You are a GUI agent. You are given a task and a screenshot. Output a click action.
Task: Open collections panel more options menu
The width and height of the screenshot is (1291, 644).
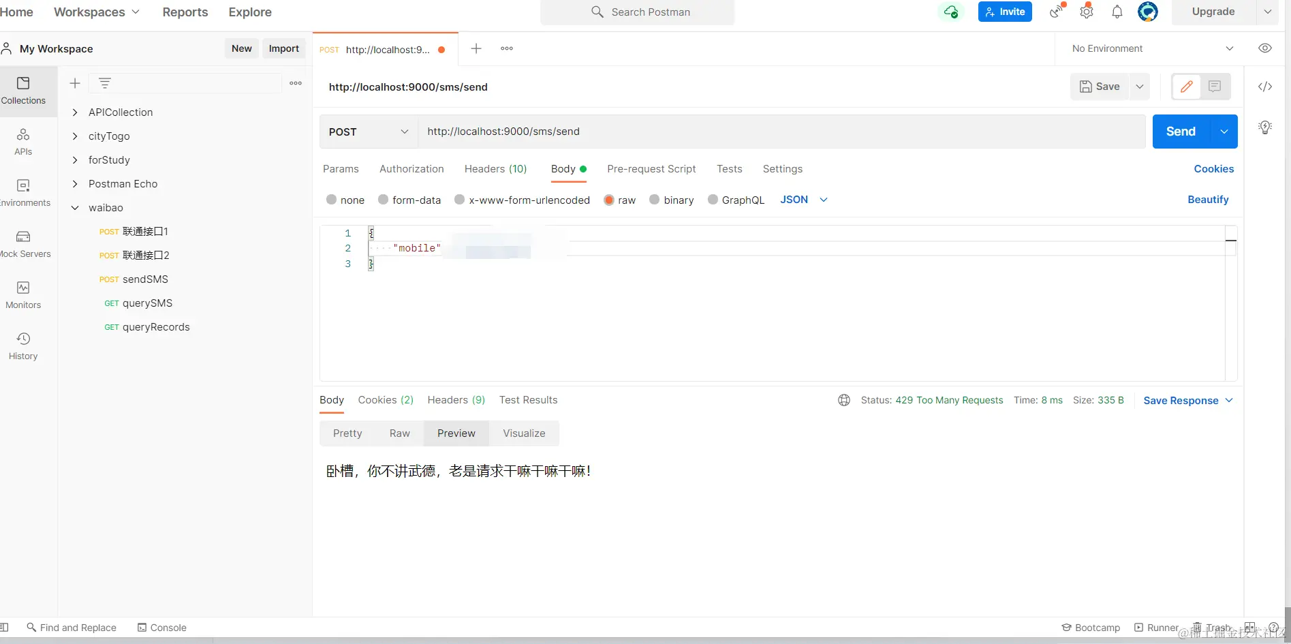(x=296, y=83)
